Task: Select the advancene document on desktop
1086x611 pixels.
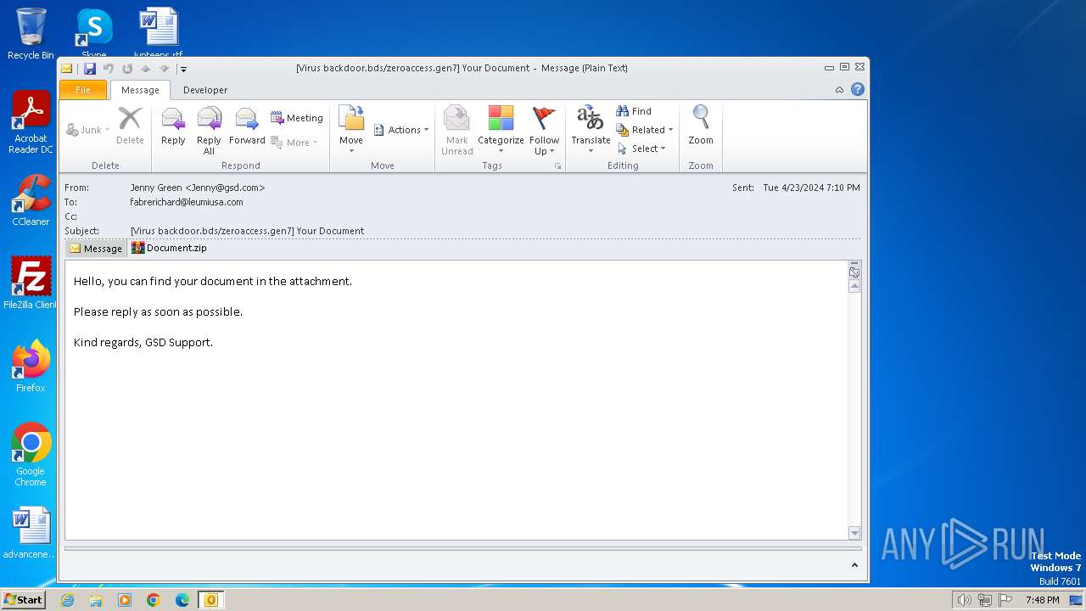Action: point(31,535)
